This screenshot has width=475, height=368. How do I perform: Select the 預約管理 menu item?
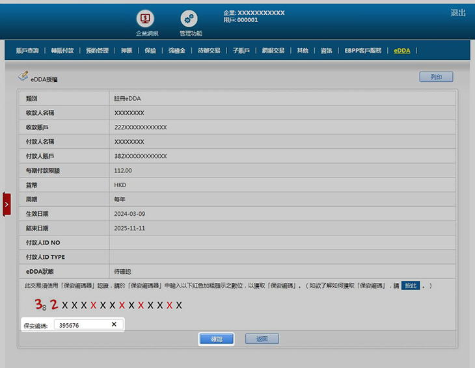coord(97,50)
